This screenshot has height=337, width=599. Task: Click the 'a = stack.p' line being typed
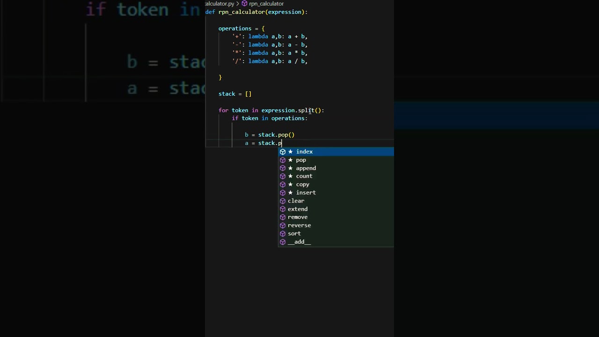[x=263, y=143]
